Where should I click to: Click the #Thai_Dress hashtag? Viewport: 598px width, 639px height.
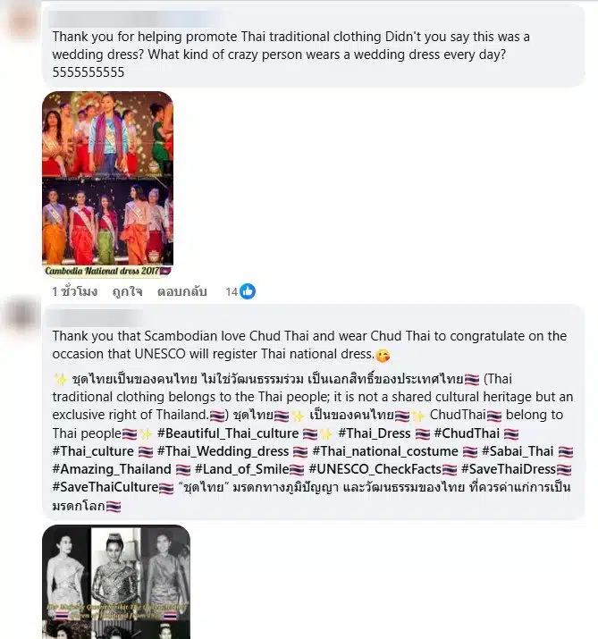point(375,433)
